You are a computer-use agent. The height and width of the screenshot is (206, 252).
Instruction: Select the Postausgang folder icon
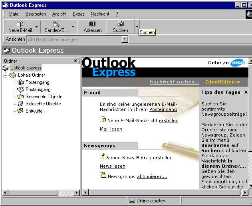pos(21,89)
